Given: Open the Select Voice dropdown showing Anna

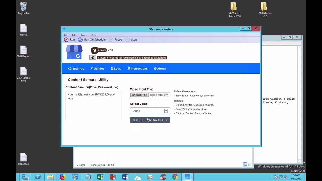Looking at the screenshot, I should coord(150,111).
